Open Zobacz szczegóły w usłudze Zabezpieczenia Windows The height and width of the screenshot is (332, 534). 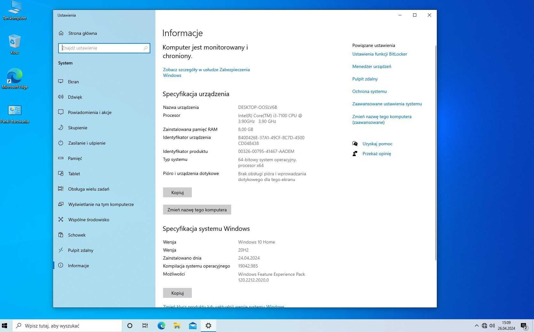tap(206, 72)
